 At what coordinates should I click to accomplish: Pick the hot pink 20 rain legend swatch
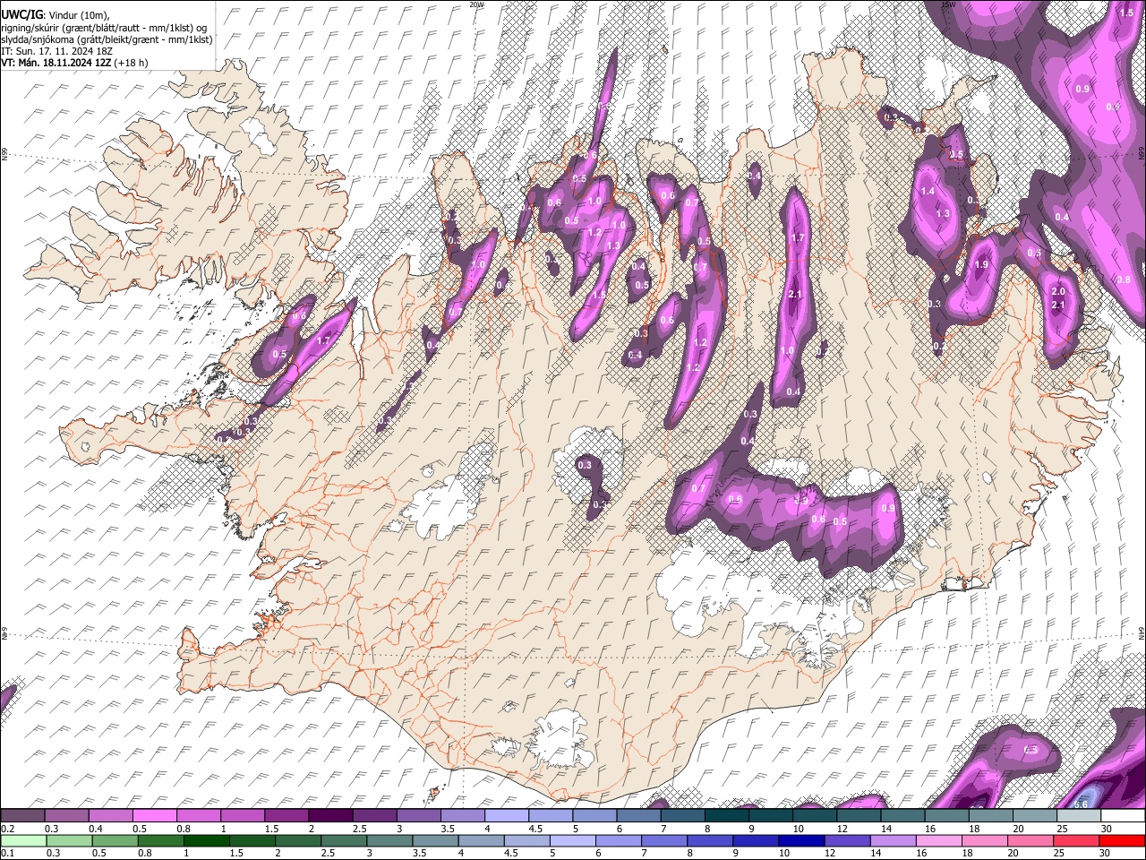(x=1030, y=840)
